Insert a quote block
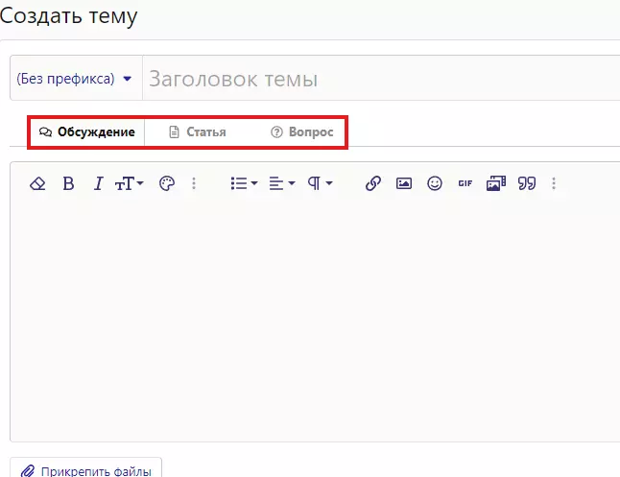620x477 pixels. [527, 183]
